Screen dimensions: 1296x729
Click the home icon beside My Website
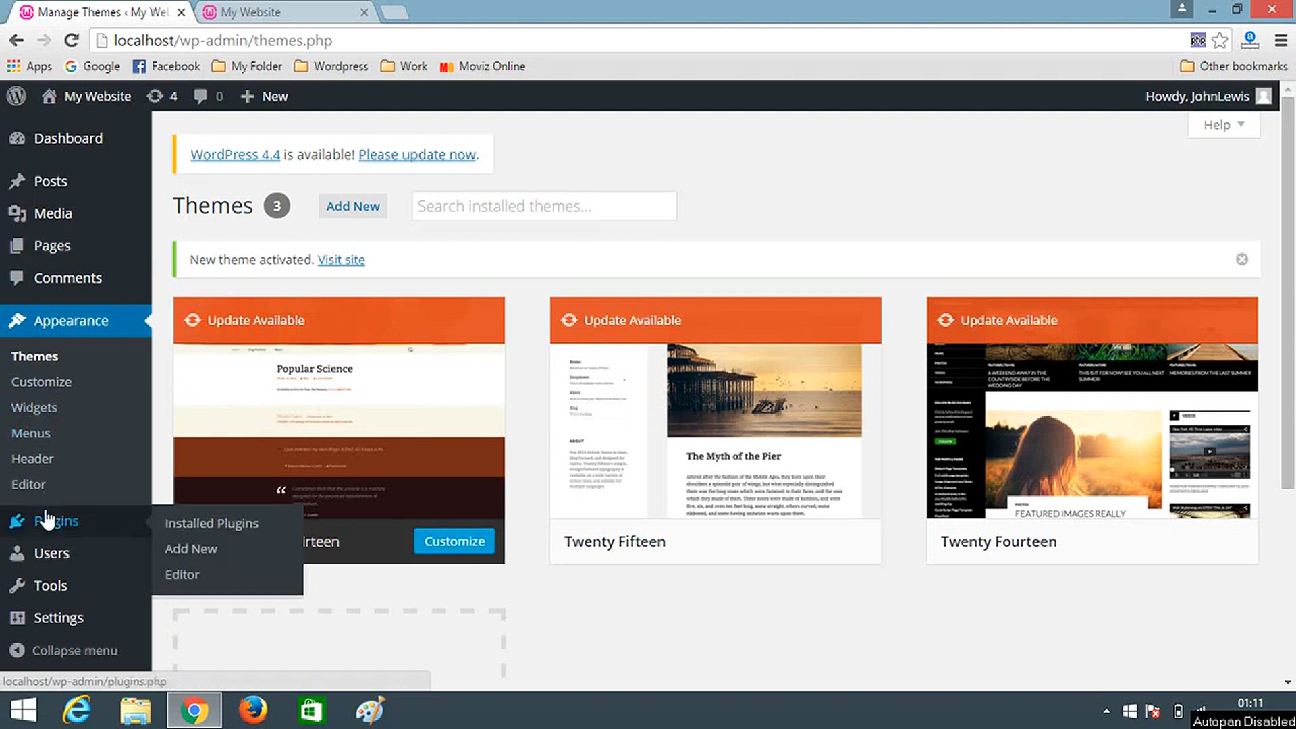click(49, 96)
